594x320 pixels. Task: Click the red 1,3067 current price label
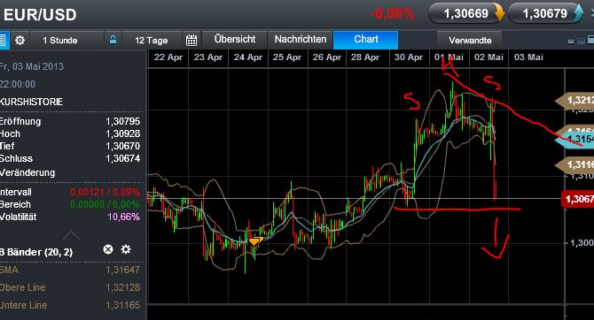point(578,199)
